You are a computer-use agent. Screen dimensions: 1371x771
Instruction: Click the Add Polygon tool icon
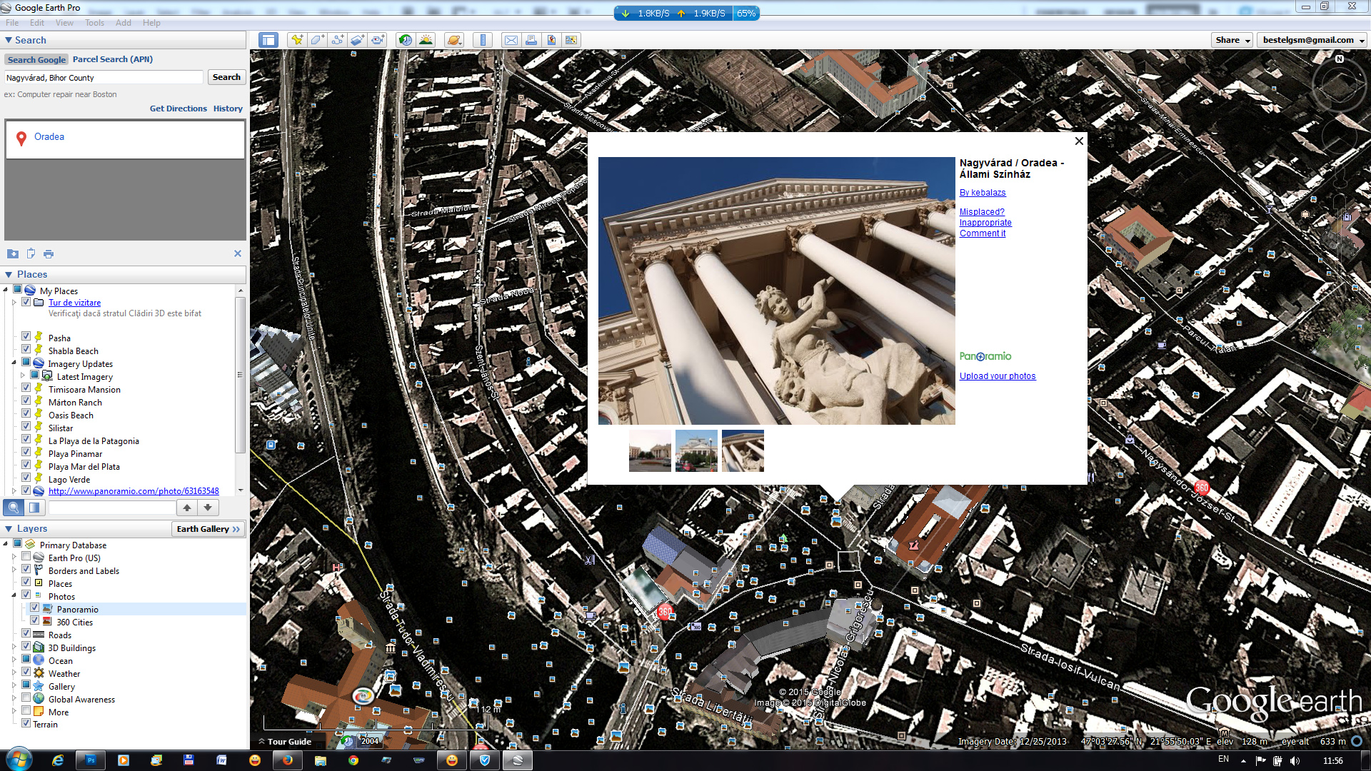[x=317, y=40]
